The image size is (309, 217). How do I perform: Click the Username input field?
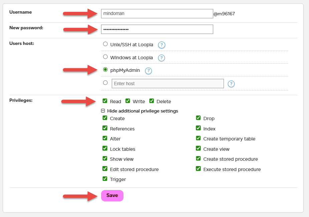(157, 14)
